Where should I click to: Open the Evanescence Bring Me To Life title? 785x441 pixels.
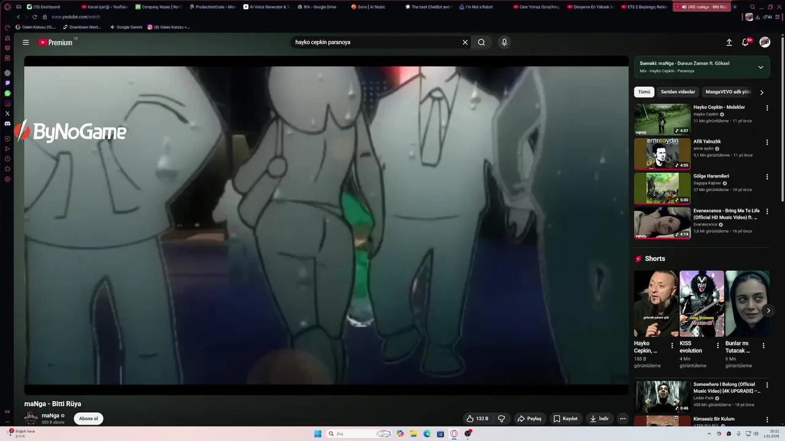click(x=726, y=214)
